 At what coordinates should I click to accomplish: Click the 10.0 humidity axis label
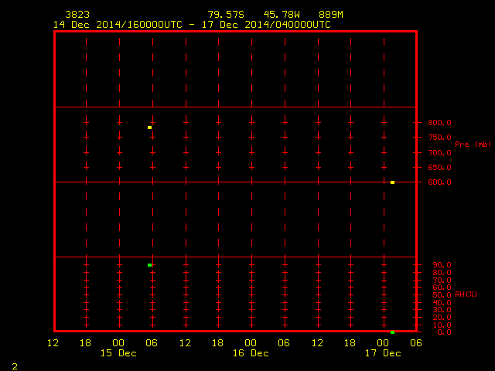[x=442, y=325]
